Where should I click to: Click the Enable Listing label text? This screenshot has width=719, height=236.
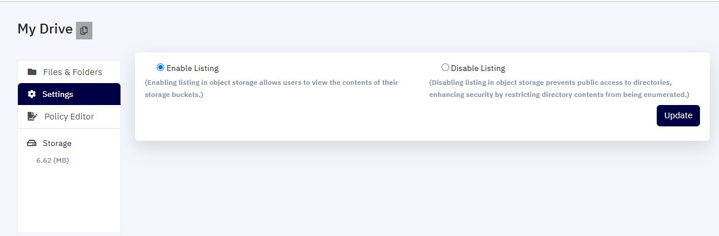(193, 68)
